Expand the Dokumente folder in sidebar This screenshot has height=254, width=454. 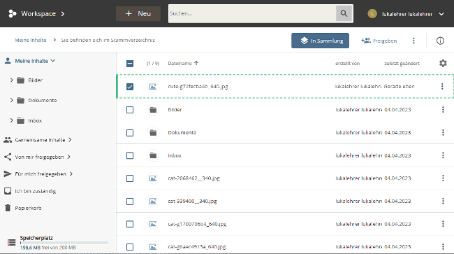click(12, 100)
